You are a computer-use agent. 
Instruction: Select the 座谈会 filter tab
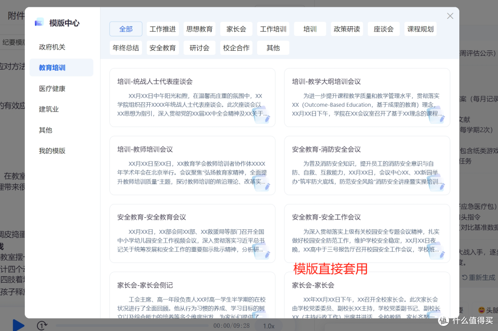[x=384, y=29]
